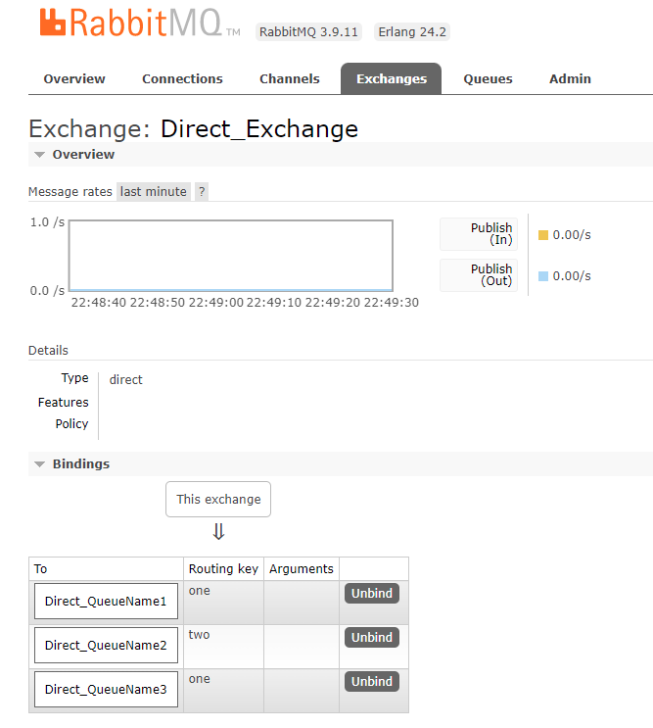The height and width of the screenshot is (728, 653).
Task: Click the Publish (Out) blue swatch
Action: point(543,276)
